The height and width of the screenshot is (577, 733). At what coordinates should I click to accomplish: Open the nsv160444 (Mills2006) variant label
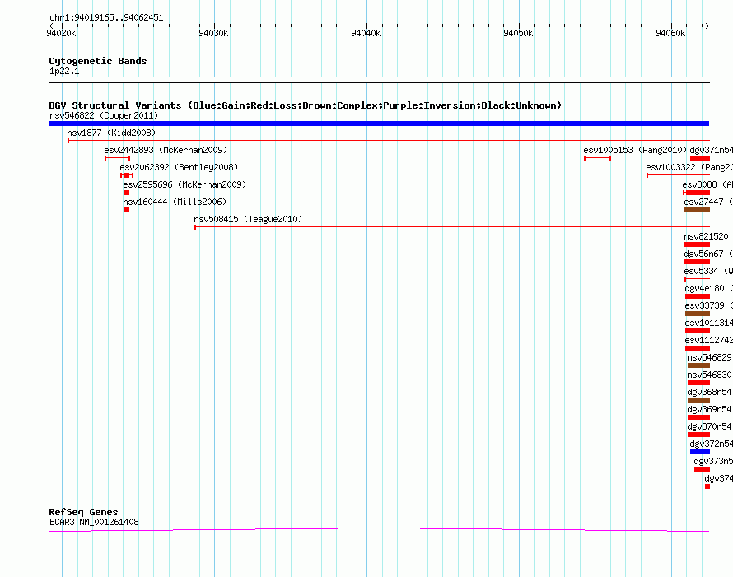tap(175, 202)
